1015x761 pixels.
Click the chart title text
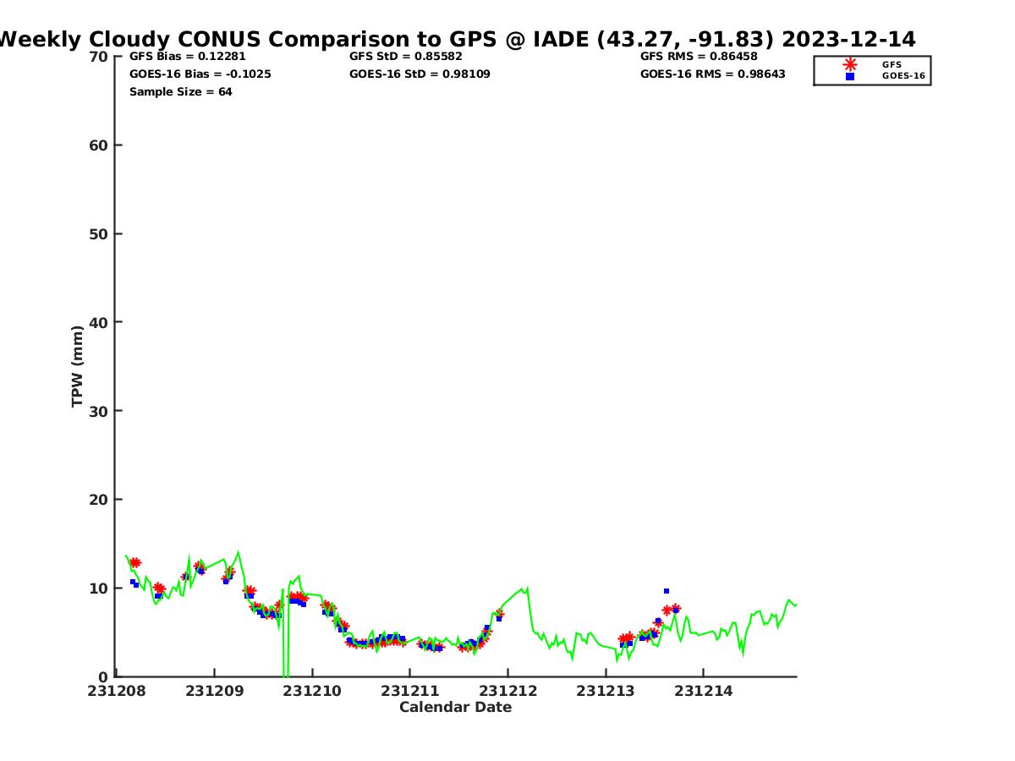[x=457, y=39]
